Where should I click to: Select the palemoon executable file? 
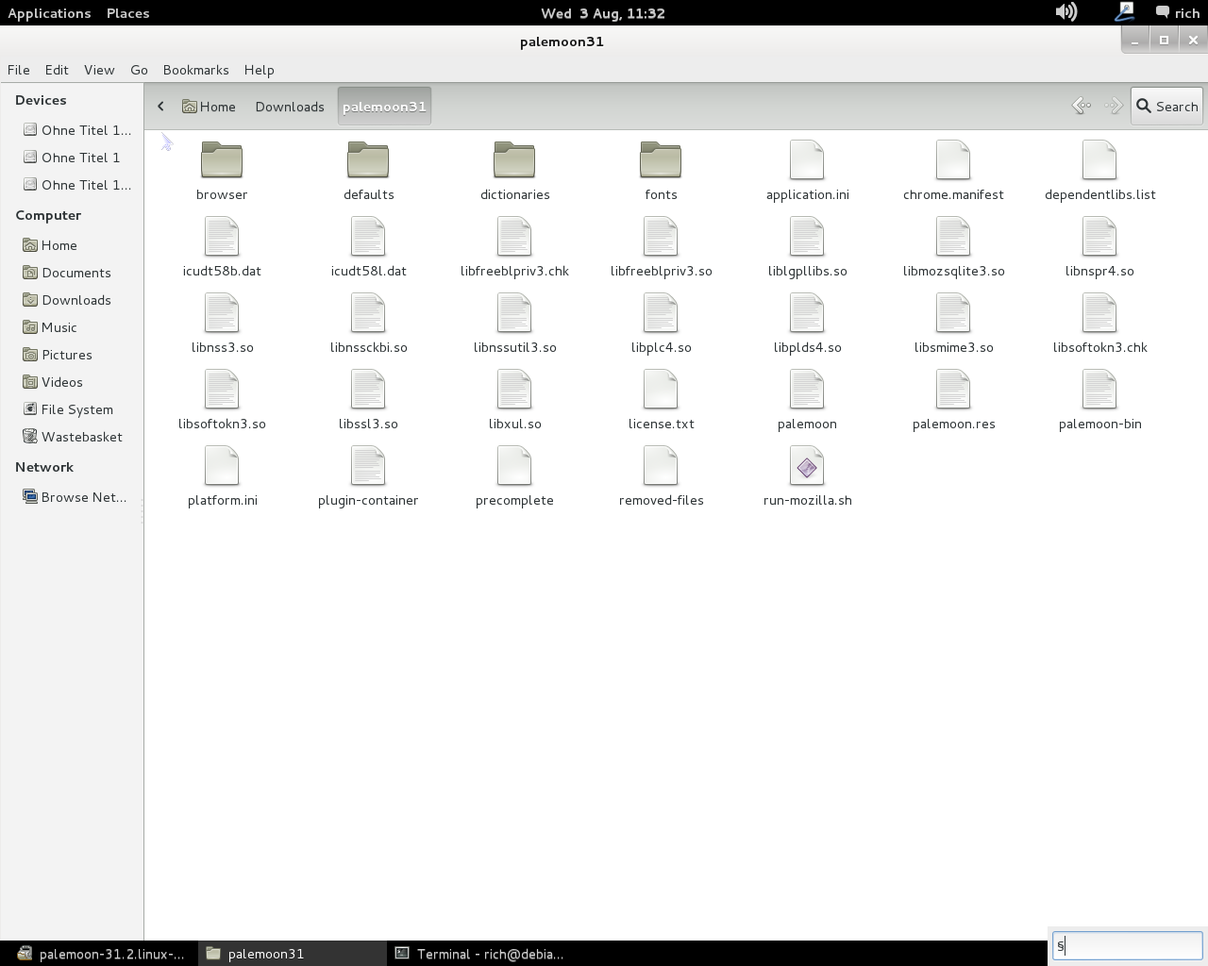point(807,400)
